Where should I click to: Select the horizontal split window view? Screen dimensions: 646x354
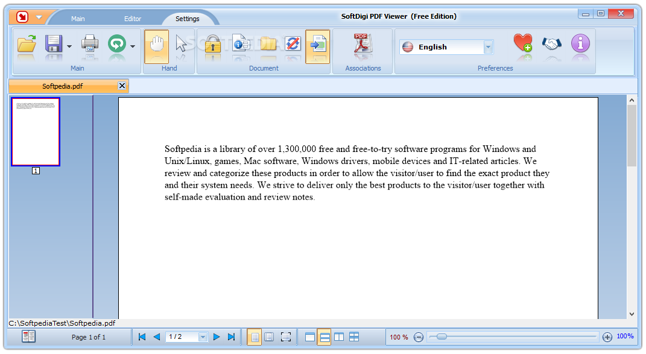[325, 337]
